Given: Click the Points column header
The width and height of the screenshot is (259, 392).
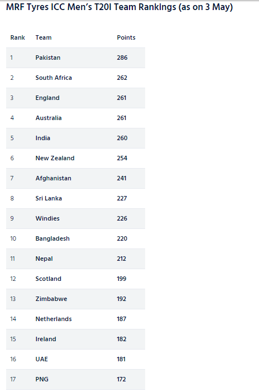Looking at the screenshot, I should [126, 37].
